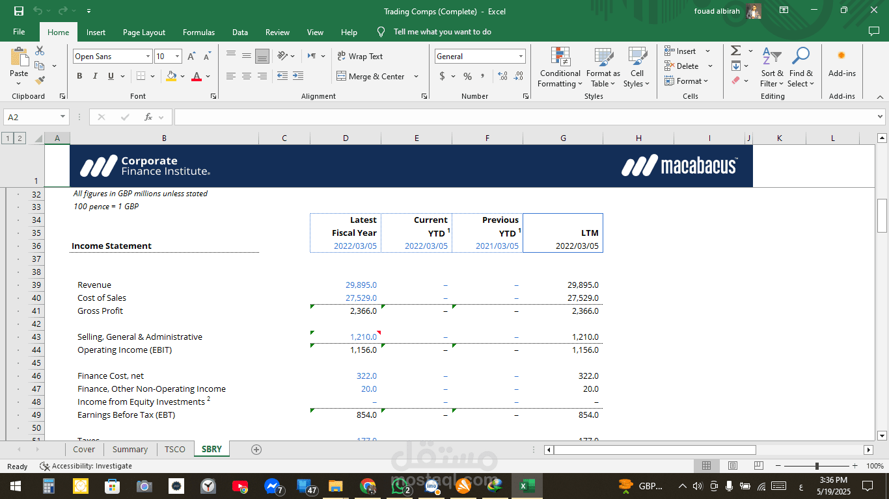Open Font dialog launcher
Viewport: 889px width, 499px height.
pyautogui.click(x=213, y=96)
